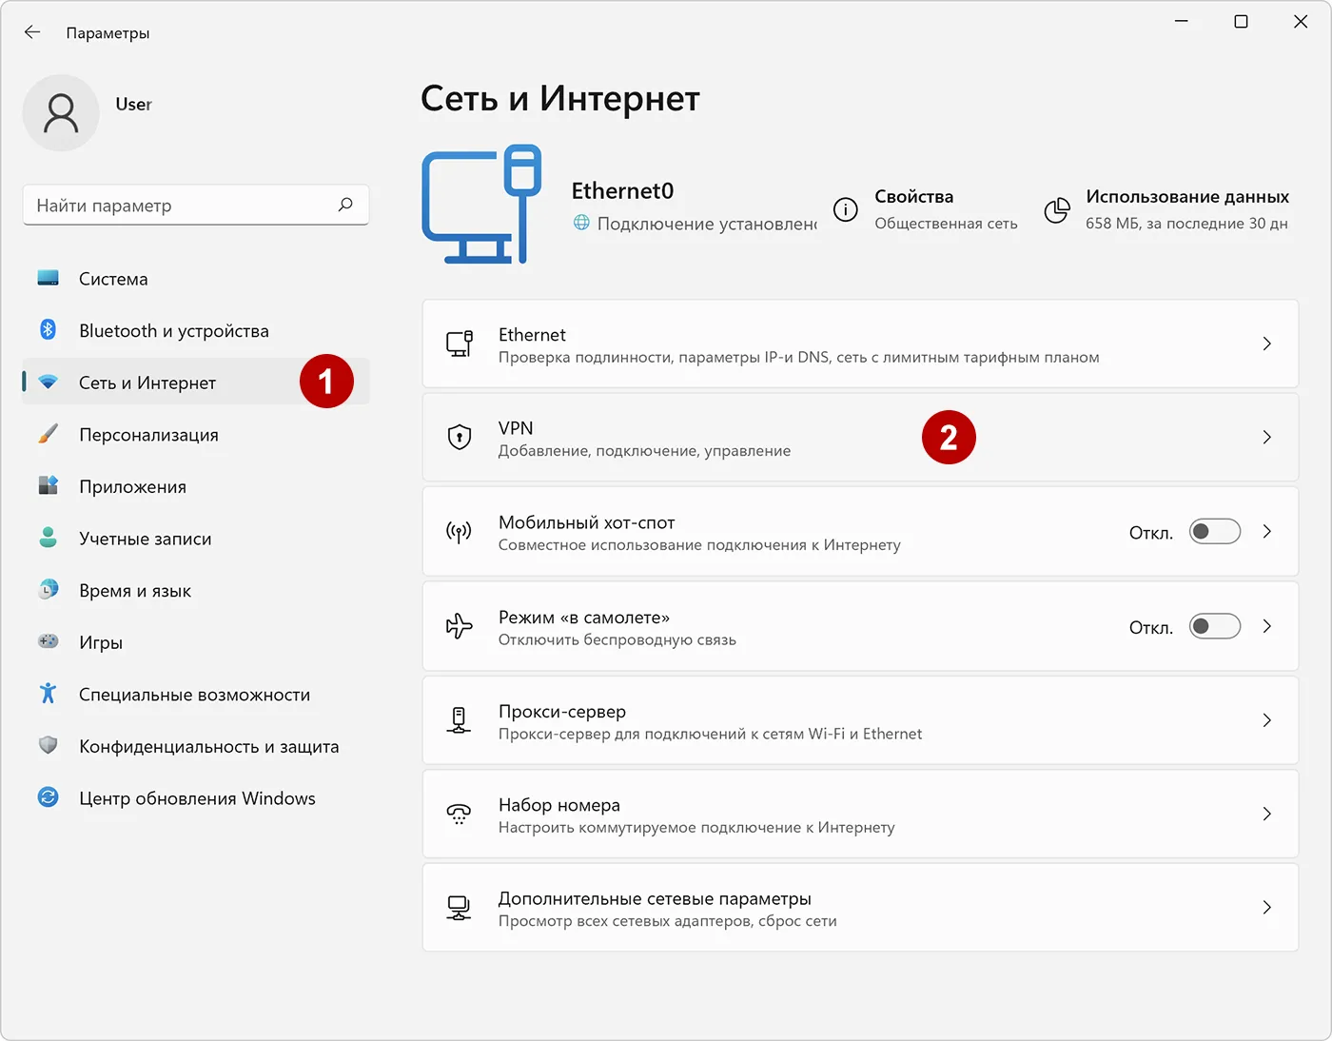The height and width of the screenshot is (1041, 1332).
Task: Turn on airplane mode switch
Action: tap(1214, 626)
